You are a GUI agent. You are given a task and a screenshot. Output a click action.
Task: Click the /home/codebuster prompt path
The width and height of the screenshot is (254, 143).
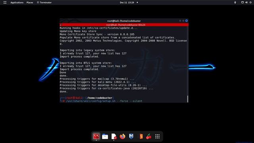(100, 98)
